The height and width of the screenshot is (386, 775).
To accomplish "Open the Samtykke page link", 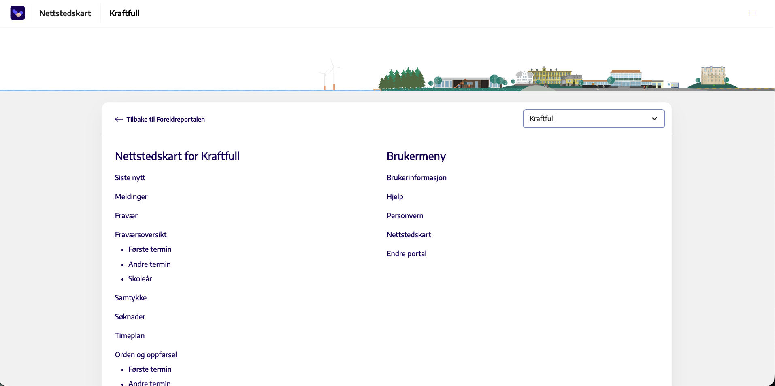I will (x=131, y=298).
